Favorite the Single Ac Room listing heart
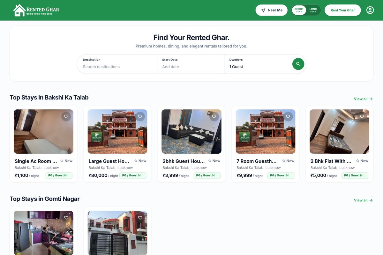Image resolution: width=383 pixels, height=255 pixels. pyautogui.click(x=66, y=117)
